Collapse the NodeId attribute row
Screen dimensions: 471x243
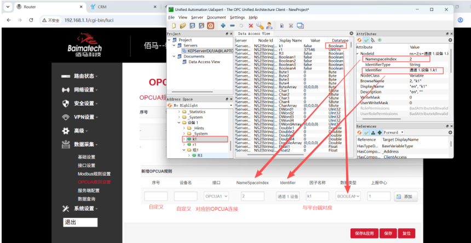tap(358, 54)
